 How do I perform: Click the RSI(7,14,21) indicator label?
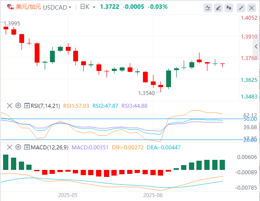45,106
